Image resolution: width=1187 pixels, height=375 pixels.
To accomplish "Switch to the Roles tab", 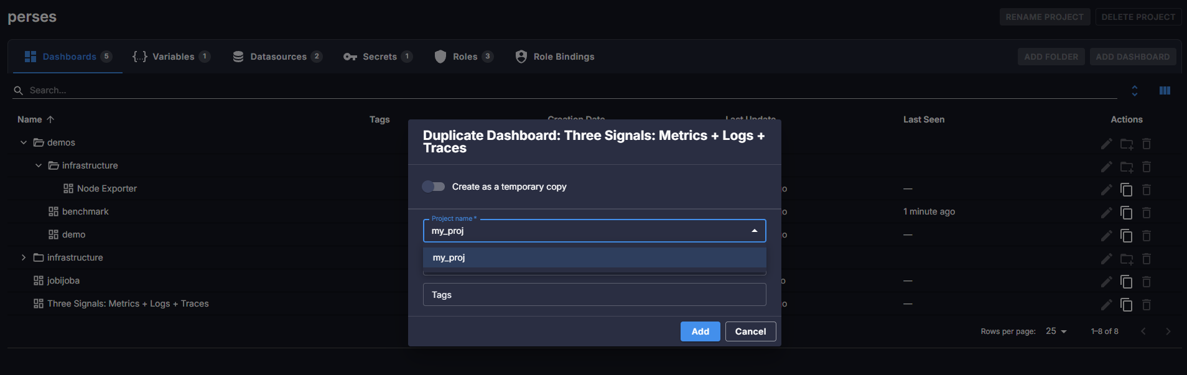I will [x=464, y=57].
